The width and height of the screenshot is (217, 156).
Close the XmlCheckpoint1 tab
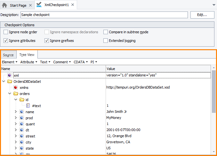[73, 5]
